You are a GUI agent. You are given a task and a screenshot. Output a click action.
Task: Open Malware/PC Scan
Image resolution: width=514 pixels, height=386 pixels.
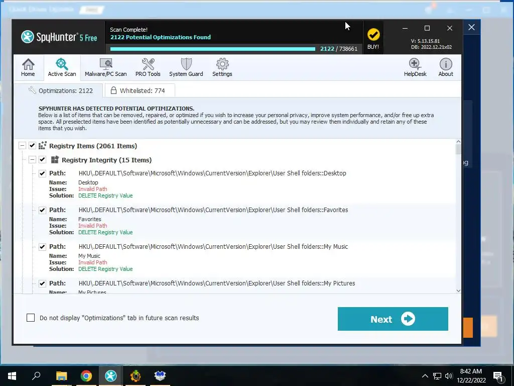pos(105,68)
